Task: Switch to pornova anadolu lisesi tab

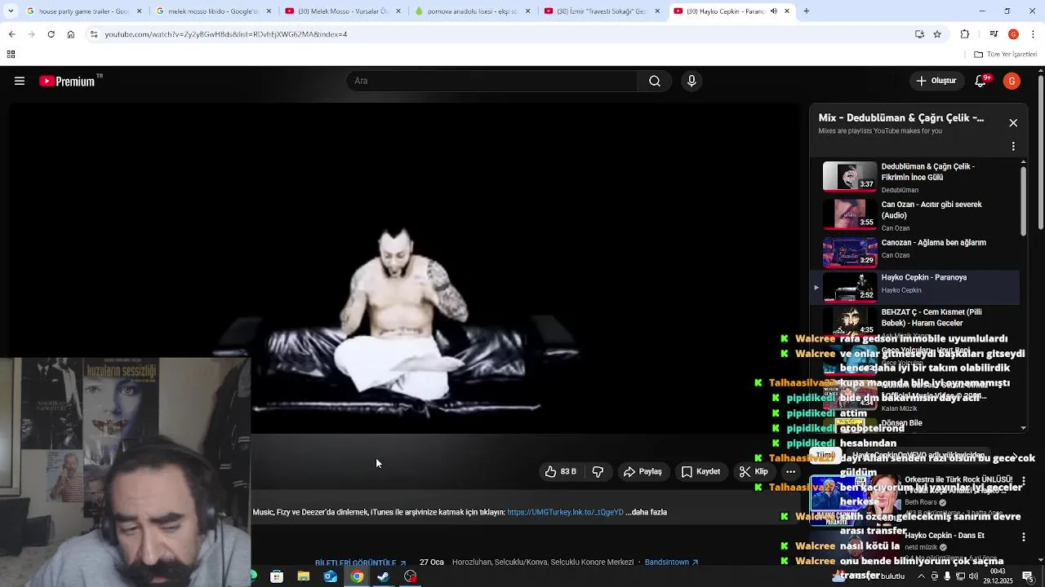Action: pos(474,11)
